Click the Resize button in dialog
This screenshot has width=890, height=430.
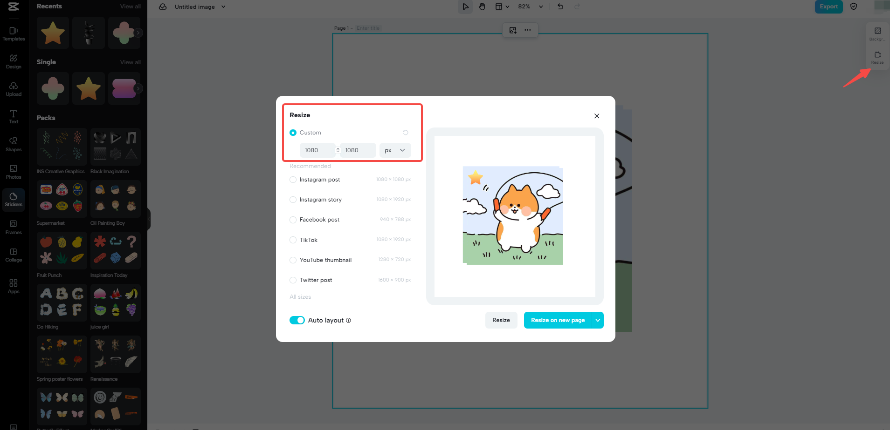(501, 320)
